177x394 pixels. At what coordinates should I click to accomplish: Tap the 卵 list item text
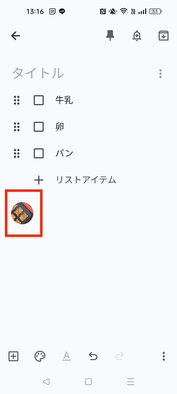(x=60, y=127)
